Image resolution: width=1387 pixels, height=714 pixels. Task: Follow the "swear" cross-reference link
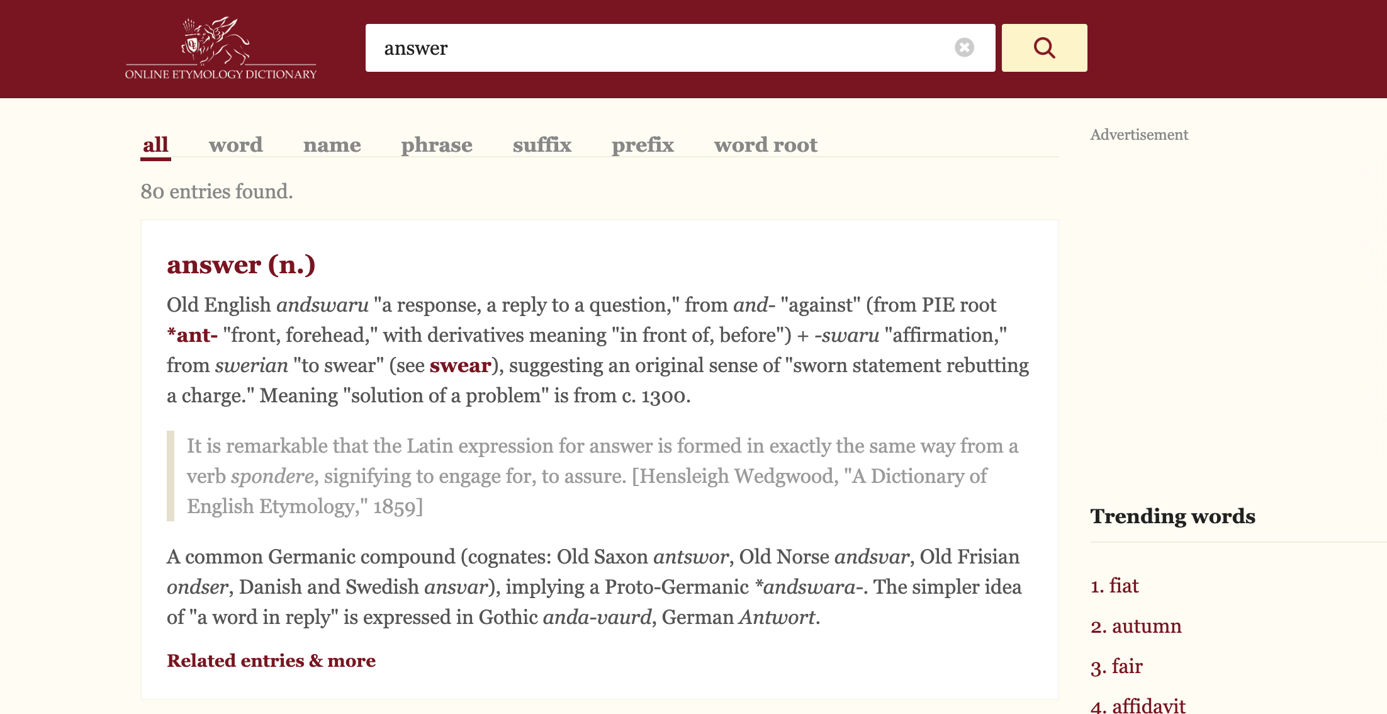click(460, 365)
